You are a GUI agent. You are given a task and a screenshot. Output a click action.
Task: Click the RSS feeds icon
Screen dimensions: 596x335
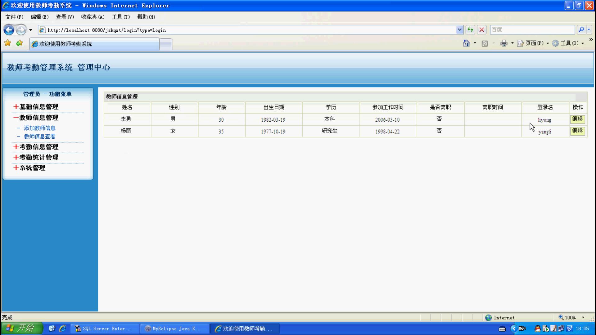[x=485, y=43]
